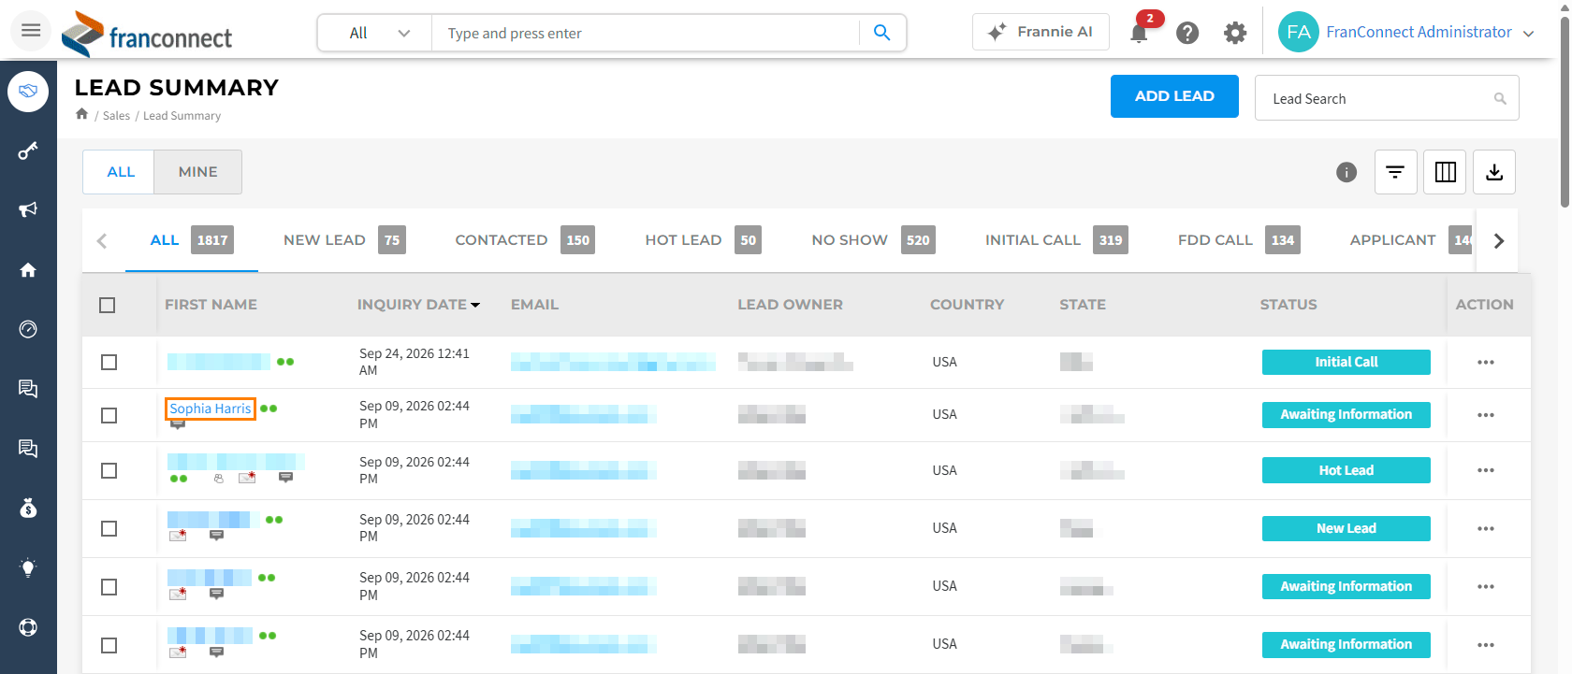Open the money bag sidebar module

tap(28, 508)
